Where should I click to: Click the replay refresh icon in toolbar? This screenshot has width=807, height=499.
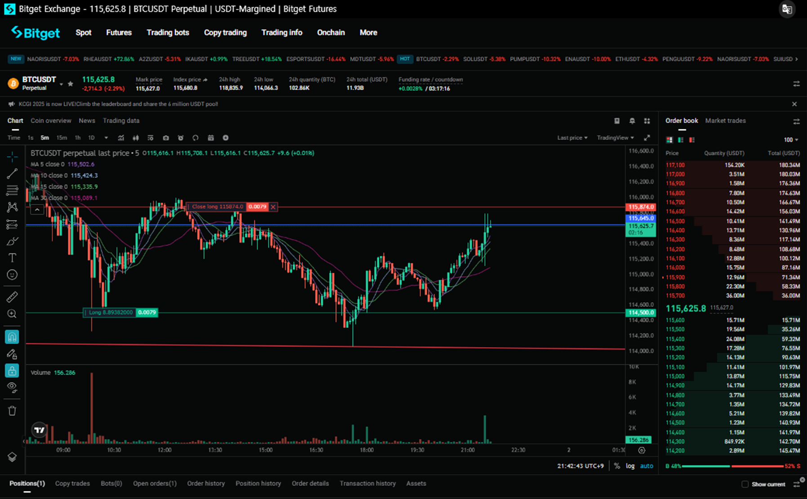(196, 138)
